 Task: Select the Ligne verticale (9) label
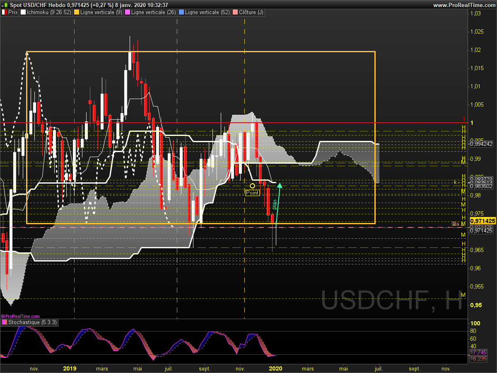pos(101,12)
